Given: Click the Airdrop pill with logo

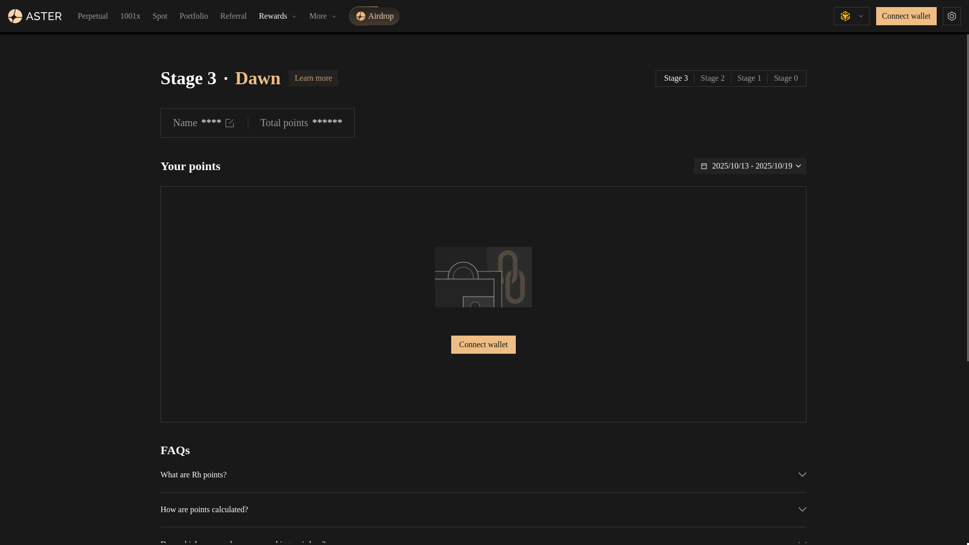Looking at the screenshot, I should point(374,16).
